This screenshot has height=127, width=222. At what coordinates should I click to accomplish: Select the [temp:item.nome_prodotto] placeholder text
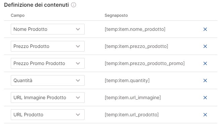point(135,29)
